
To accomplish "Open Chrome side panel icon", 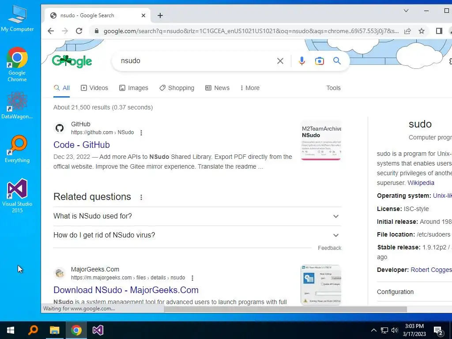I will click(439, 31).
